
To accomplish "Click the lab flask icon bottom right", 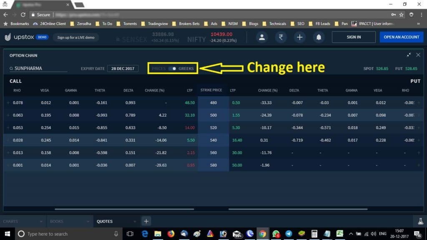I will pyautogui.click(x=420, y=221).
